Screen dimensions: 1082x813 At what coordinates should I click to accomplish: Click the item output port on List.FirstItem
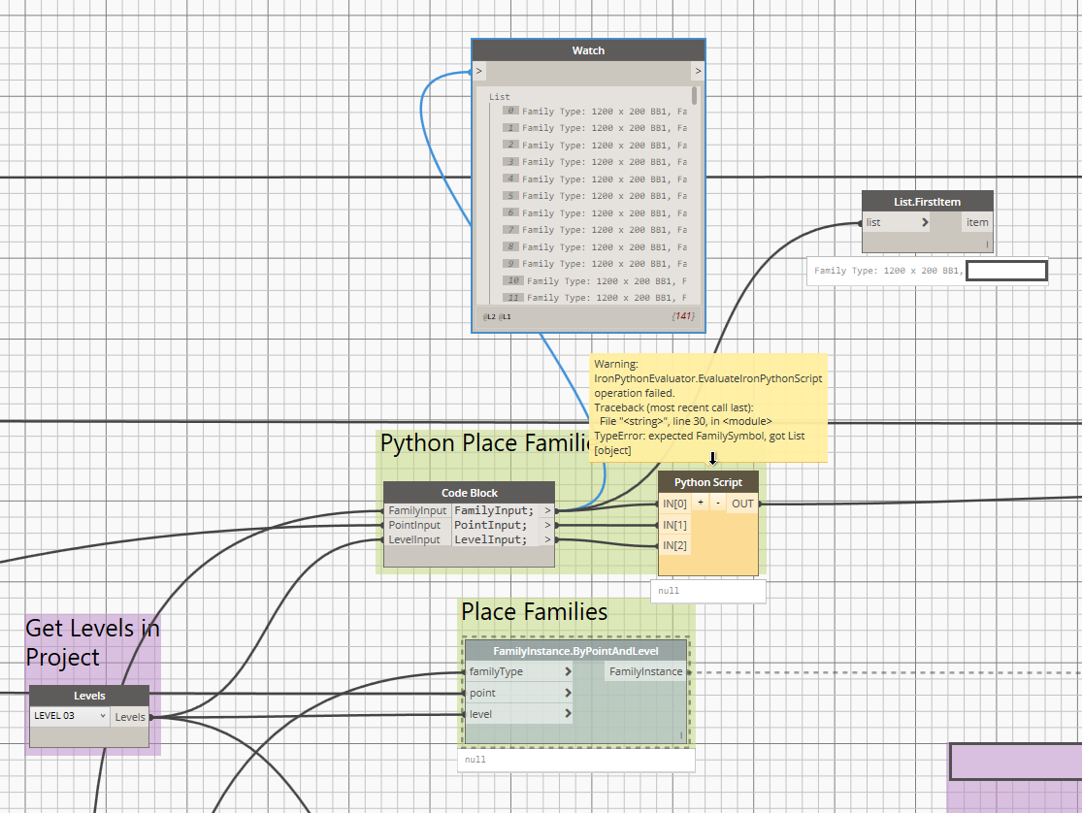point(977,222)
